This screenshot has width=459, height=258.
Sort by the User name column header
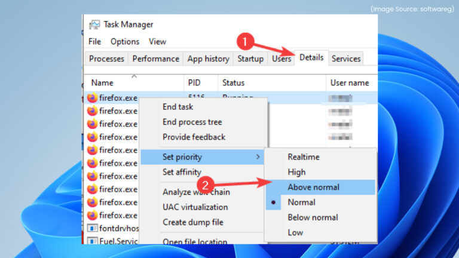(x=351, y=83)
